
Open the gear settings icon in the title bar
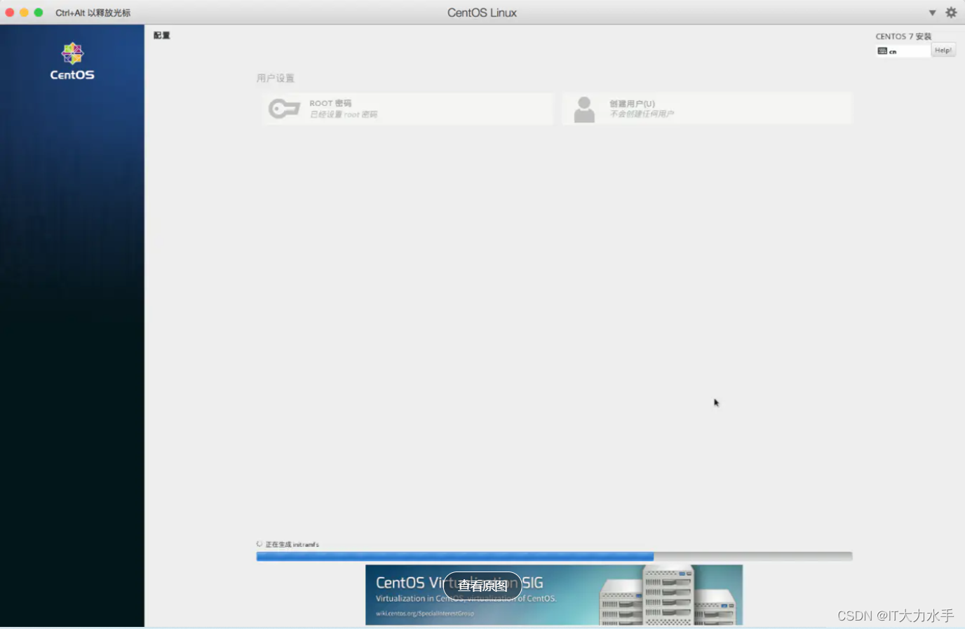[951, 12]
